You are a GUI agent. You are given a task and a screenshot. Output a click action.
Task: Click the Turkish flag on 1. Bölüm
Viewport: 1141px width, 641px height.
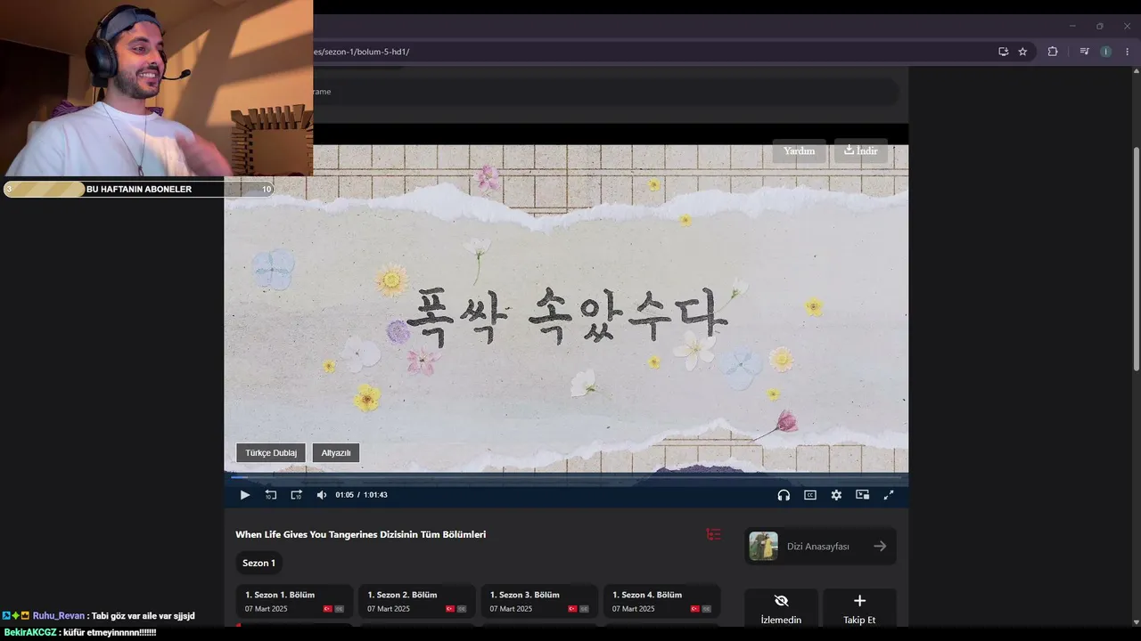click(328, 609)
